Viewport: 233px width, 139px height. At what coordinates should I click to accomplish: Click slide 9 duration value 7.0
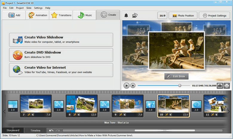pyautogui.click(x=140, y=115)
